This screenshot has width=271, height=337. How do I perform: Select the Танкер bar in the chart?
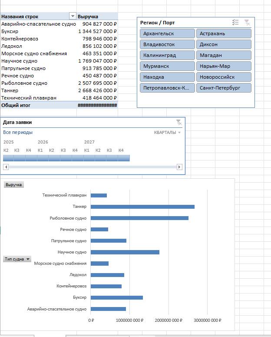click(x=142, y=207)
